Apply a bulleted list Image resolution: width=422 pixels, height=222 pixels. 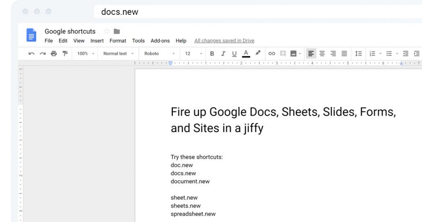click(389, 54)
